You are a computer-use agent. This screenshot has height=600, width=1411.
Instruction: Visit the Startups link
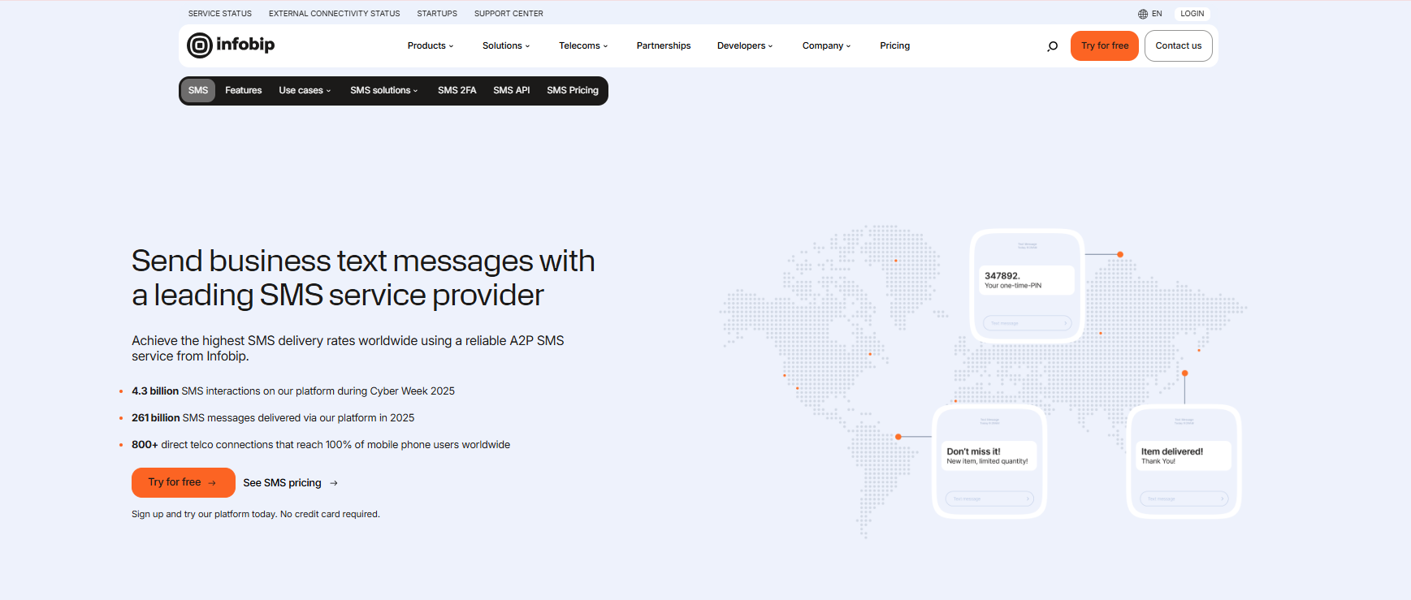point(437,14)
